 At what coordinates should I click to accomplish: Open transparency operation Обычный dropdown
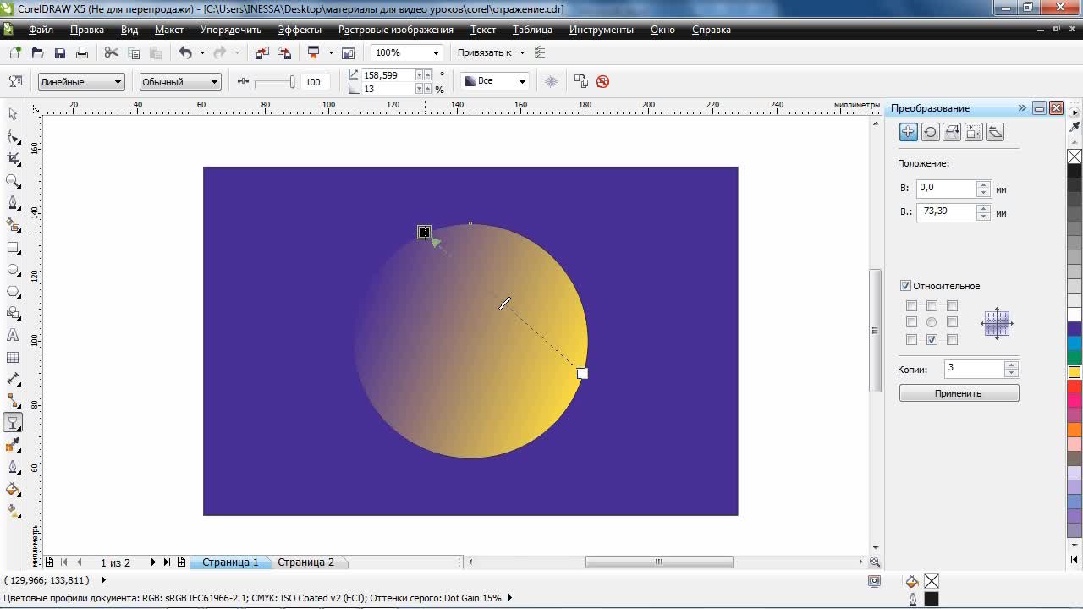point(215,82)
